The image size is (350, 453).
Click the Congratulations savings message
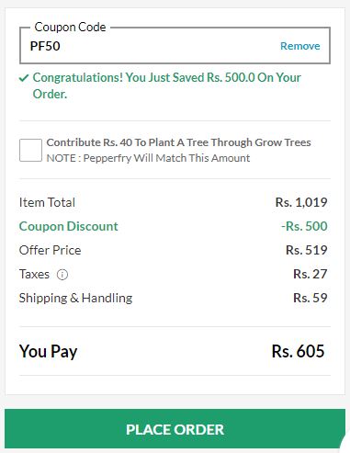(x=167, y=85)
